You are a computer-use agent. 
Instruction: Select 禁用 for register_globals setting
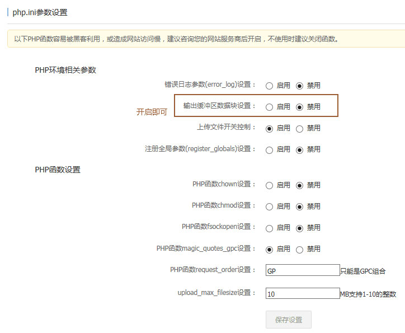click(x=299, y=150)
